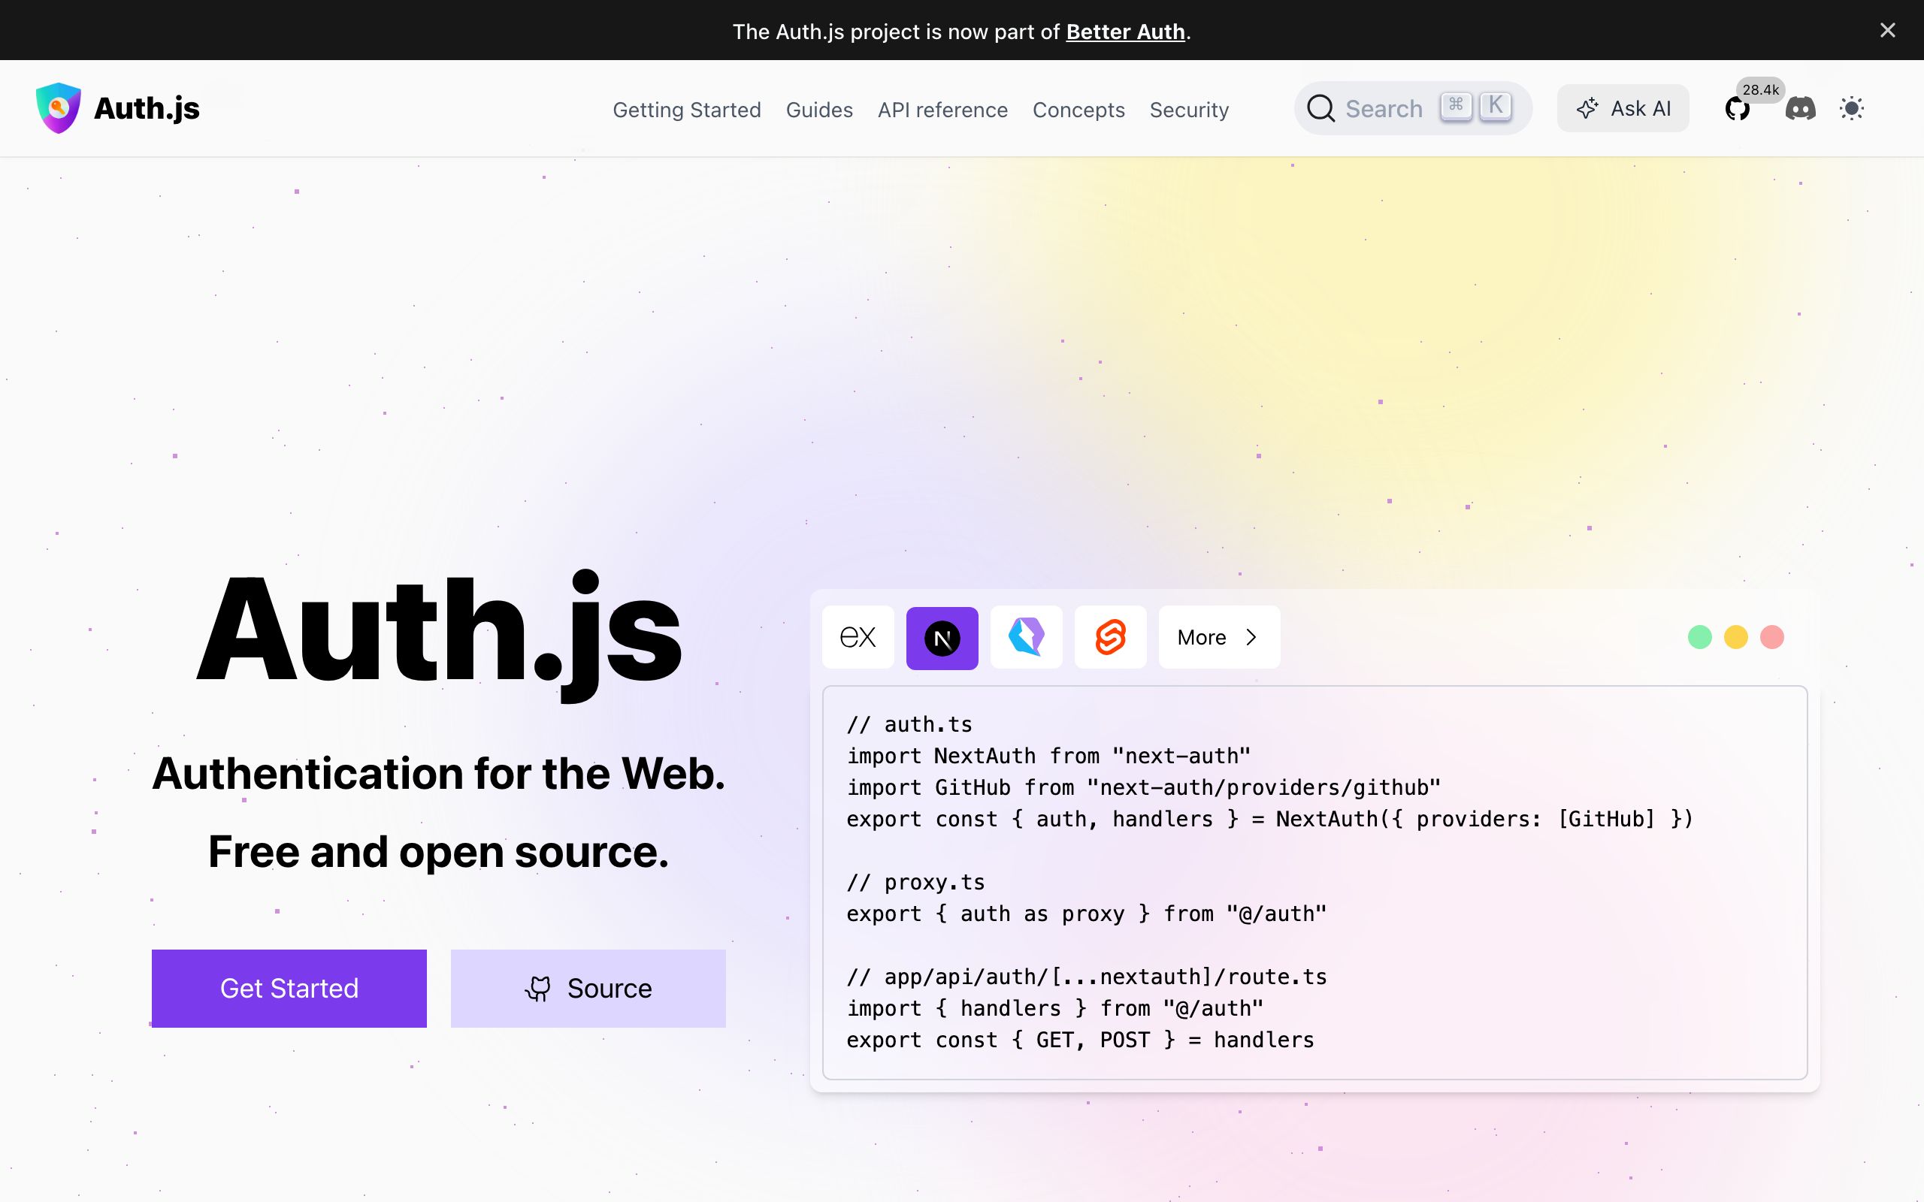The image size is (1924, 1202).
Task: Click the 'import NextAuth from "next-auth"' line
Action: pyautogui.click(x=1048, y=756)
